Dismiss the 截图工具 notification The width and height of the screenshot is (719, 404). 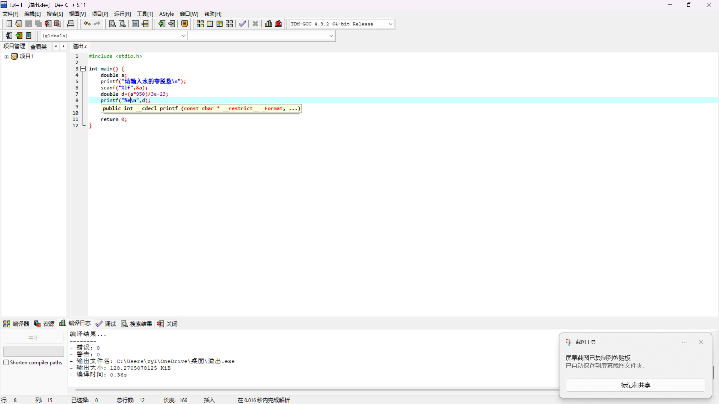701,342
